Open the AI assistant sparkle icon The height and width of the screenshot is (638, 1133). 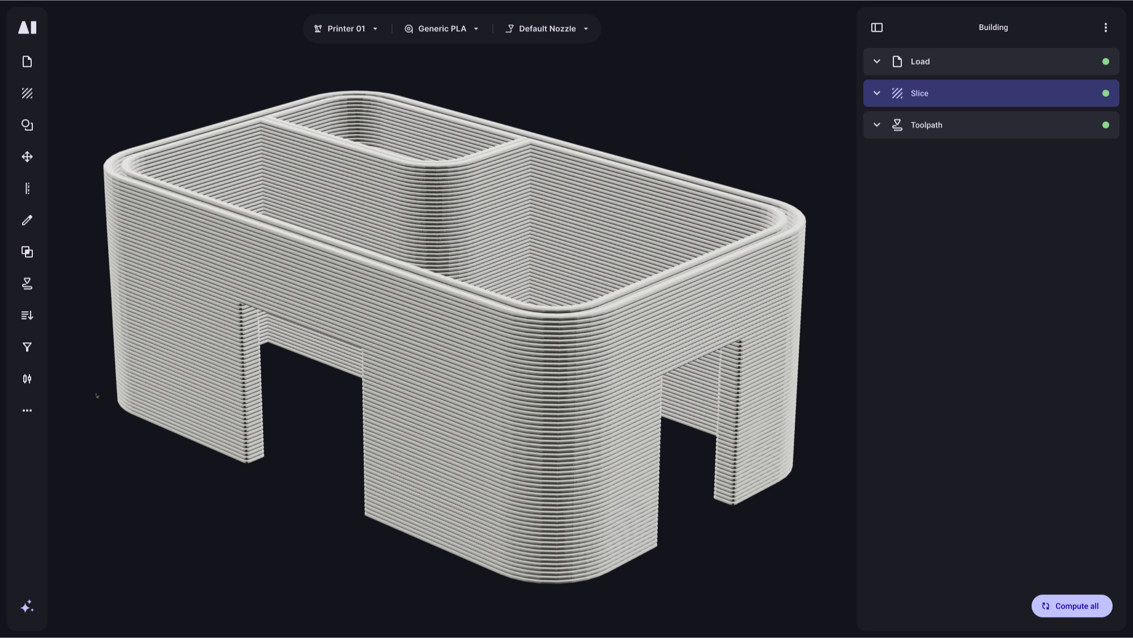[x=27, y=606]
